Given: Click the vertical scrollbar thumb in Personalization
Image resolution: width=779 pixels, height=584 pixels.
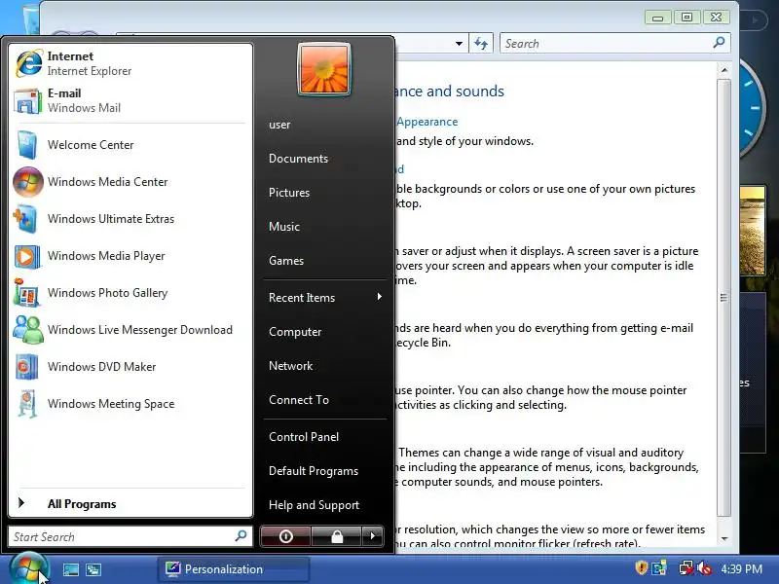Looking at the screenshot, I should pos(724,298).
